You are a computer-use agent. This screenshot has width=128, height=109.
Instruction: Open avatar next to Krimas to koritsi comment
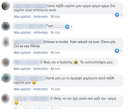click(x=6, y=42)
